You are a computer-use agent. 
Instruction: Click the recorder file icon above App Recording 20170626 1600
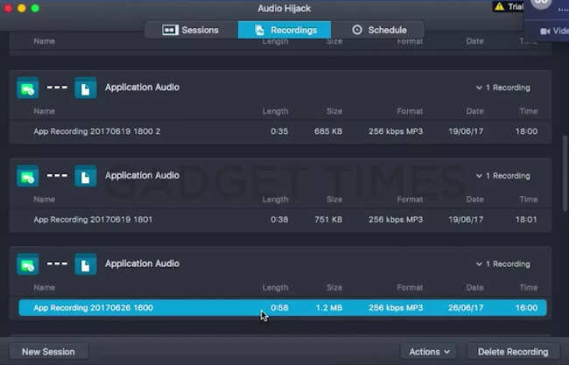click(86, 264)
